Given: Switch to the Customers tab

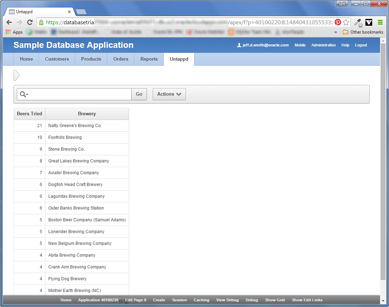Looking at the screenshot, I should [57, 59].
